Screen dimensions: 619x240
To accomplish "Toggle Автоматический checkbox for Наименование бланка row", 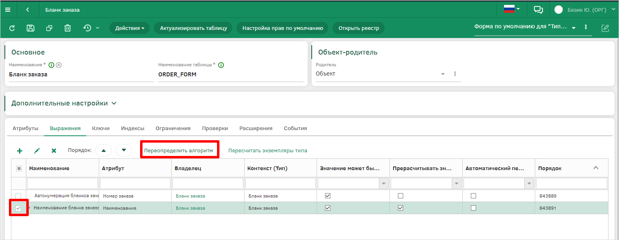I will [x=473, y=208].
